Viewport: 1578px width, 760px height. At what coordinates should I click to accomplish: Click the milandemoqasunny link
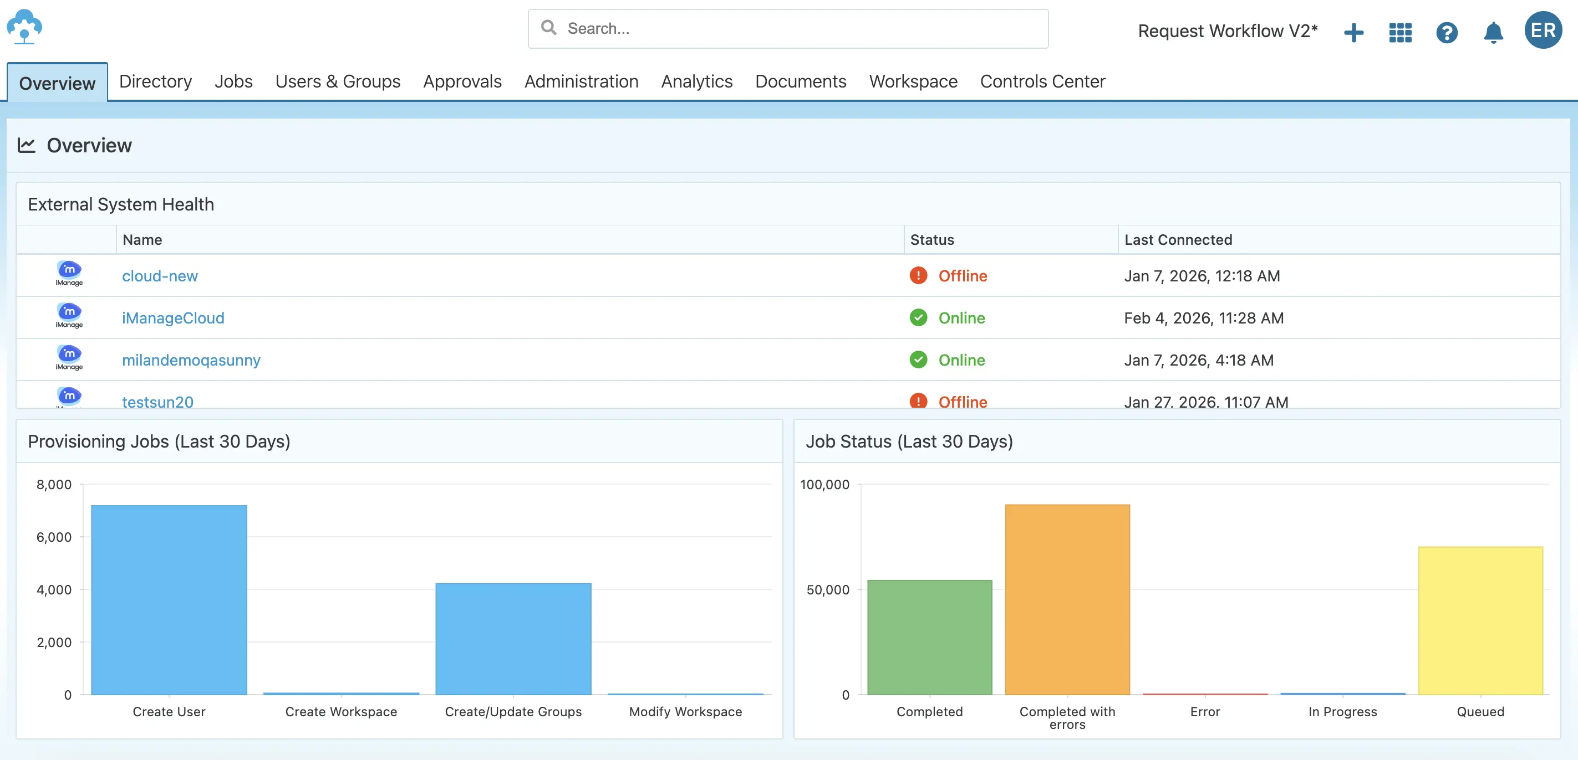click(191, 360)
